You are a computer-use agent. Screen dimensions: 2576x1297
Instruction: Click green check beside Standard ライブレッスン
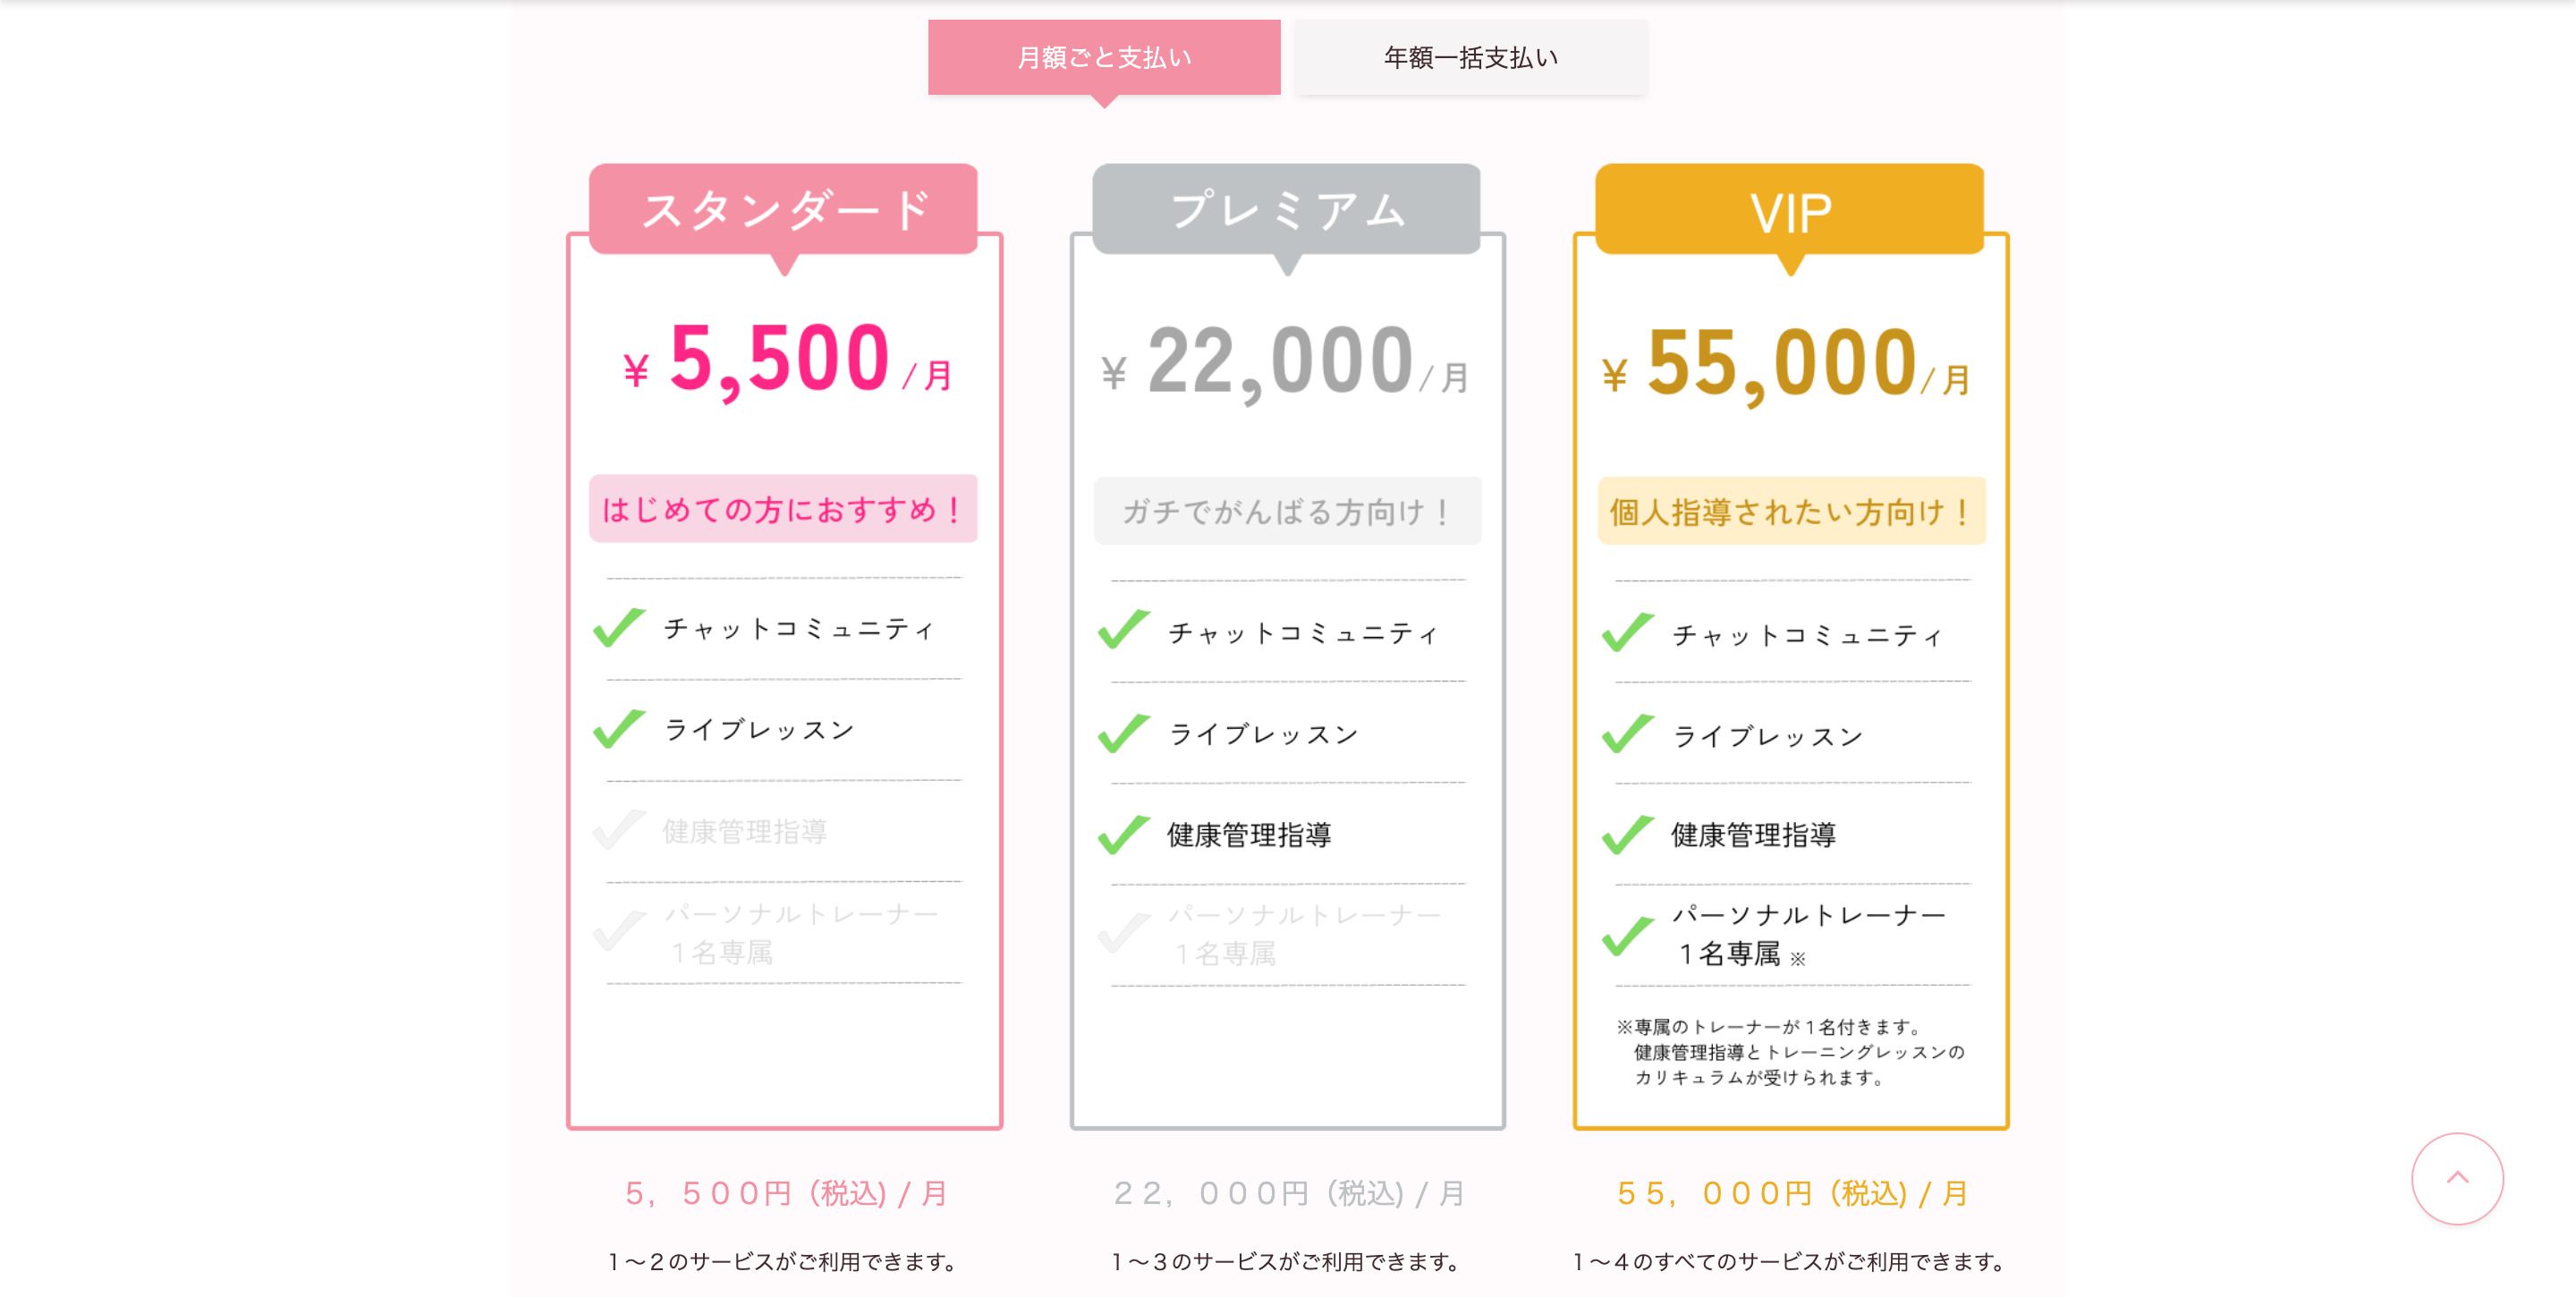(x=619, y=729)
